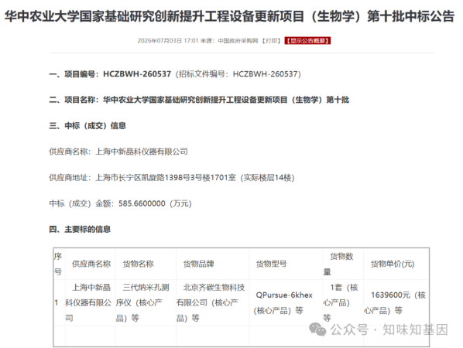Click the 招标文件编号 text in parentheses
Screen dimensions: 463x348
(238, 74)
